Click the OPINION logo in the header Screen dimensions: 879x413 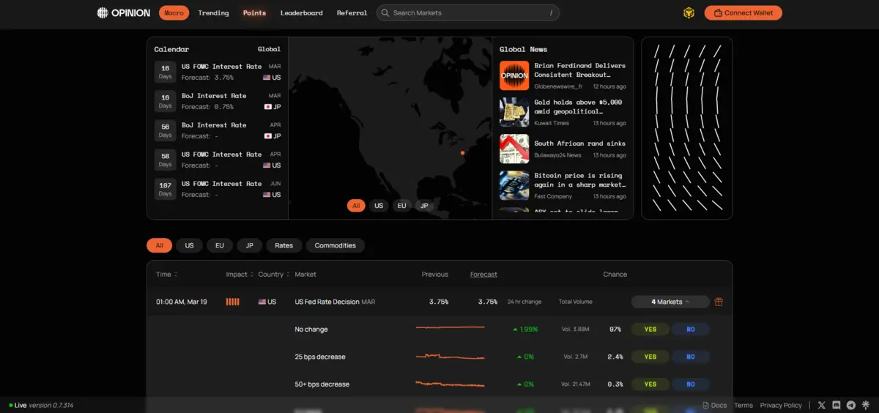click(x=124, y=12)
